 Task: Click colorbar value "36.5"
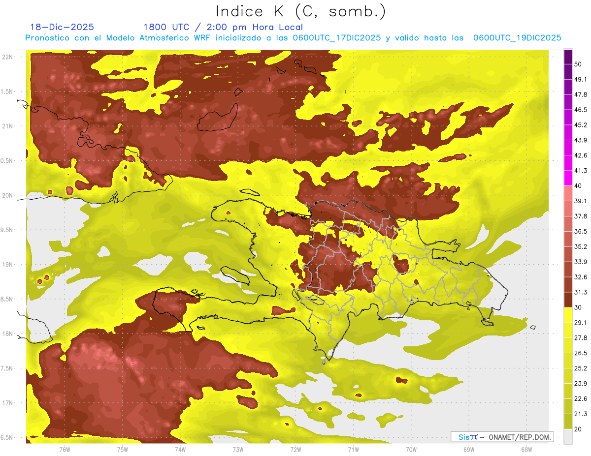(x=581, y=231)
